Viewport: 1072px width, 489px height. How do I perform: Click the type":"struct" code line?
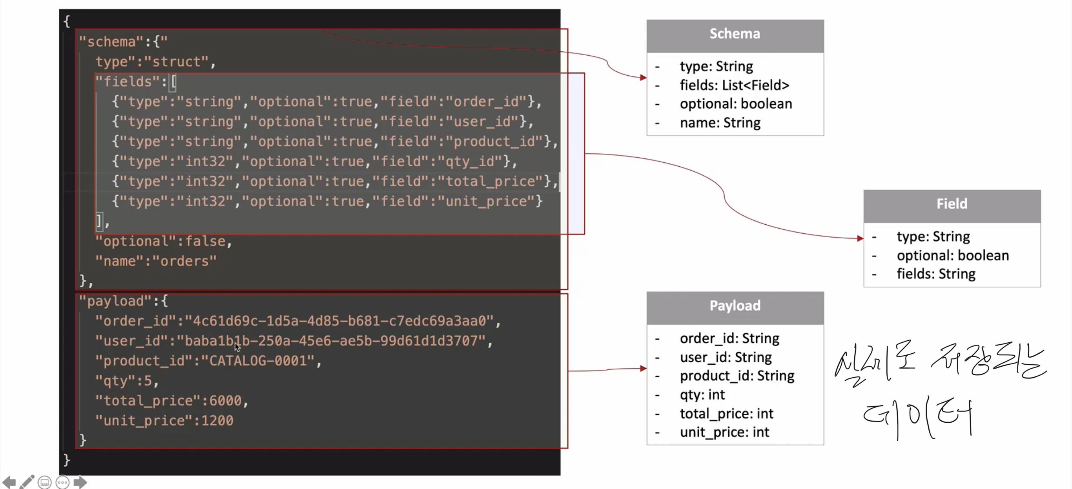tap(156, 62)
